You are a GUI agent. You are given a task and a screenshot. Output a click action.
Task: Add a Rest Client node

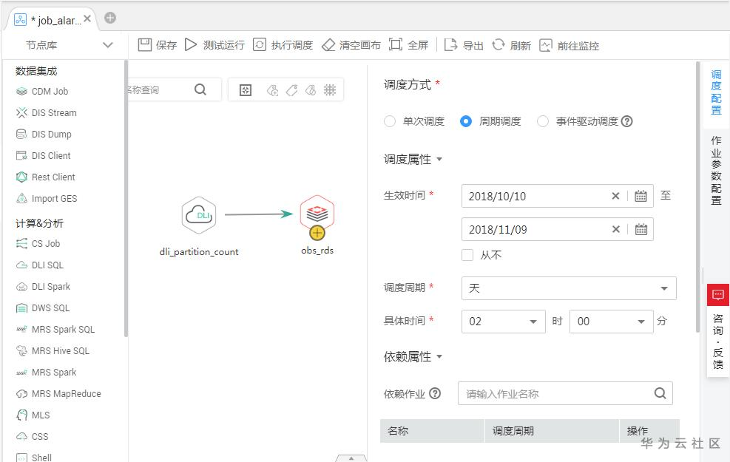(45, 177)
